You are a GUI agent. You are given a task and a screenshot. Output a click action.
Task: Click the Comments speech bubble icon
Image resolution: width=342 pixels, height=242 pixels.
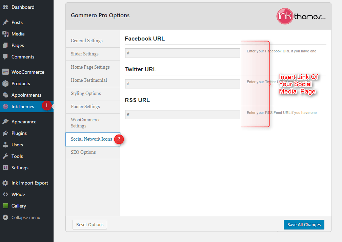(x=5, y=57)
